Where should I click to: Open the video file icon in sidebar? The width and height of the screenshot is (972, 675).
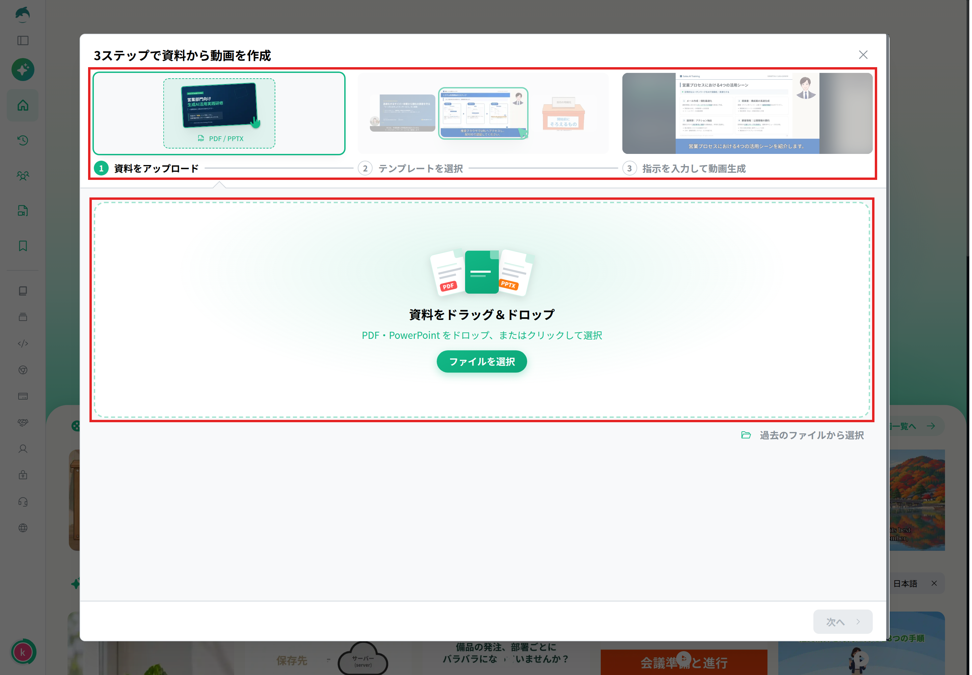(23, 211)
